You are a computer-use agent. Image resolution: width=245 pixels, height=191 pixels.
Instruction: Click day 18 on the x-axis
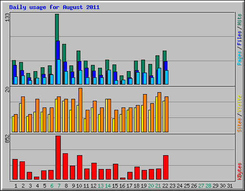click(136, 186)
